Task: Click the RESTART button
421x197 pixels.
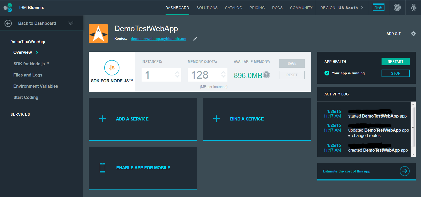Action: (395, 62)
